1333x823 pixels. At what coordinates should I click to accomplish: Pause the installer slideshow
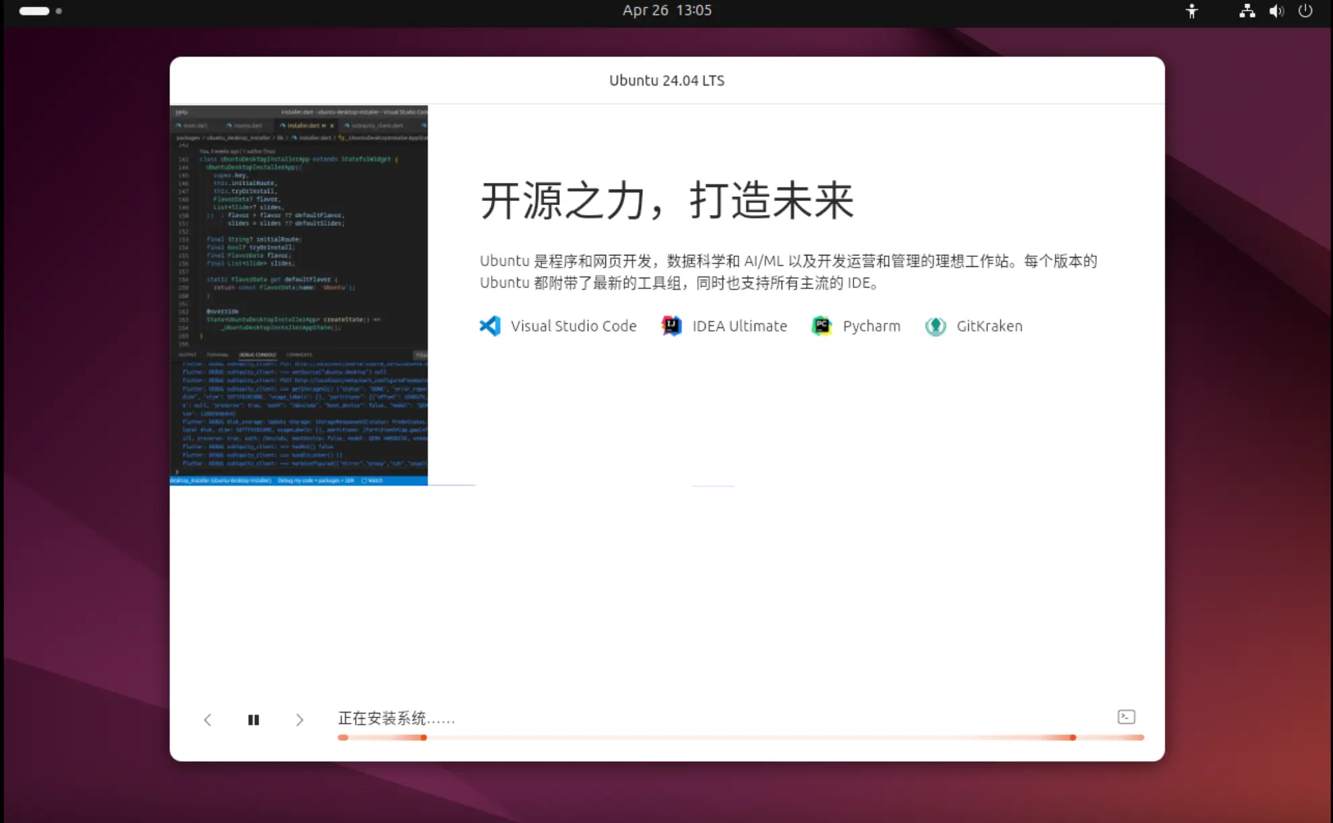point(254,719)
